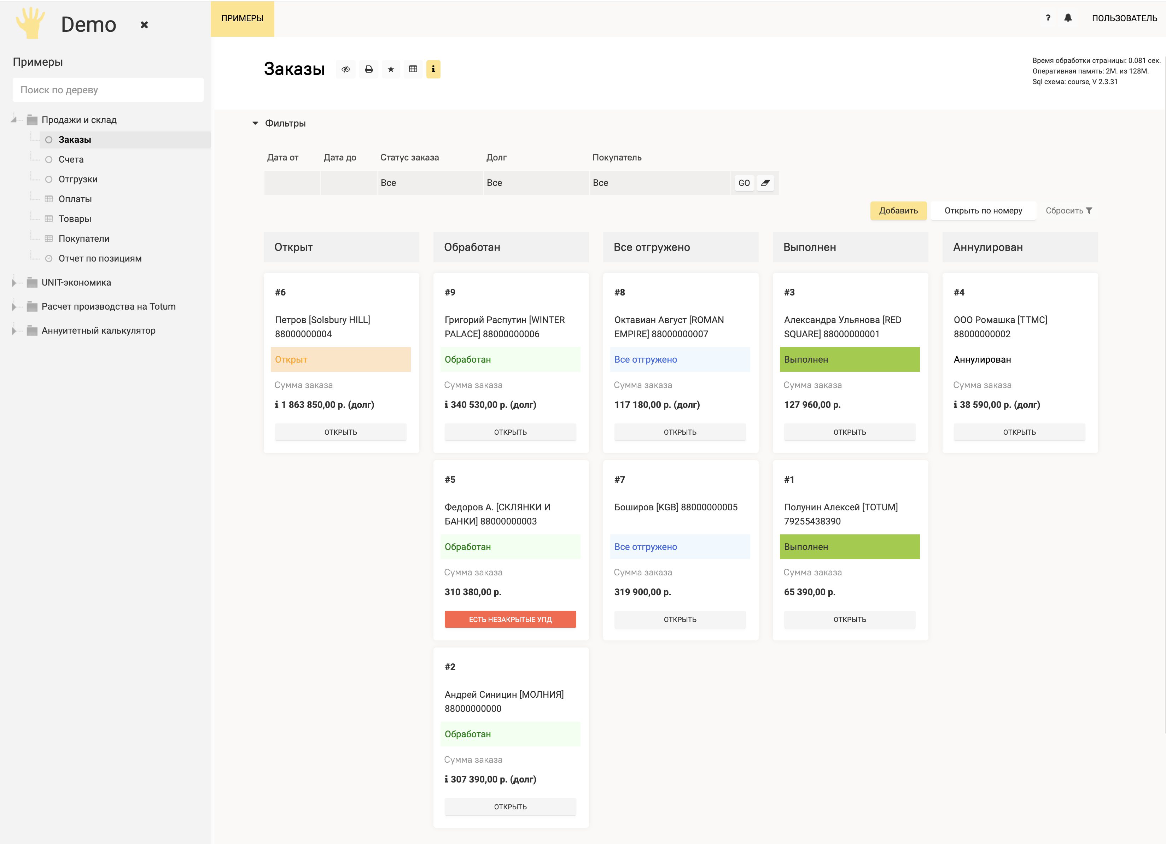Click Открыт column header
The image size is (1166, 844).
pyautogui.click(x=342, y=247)
